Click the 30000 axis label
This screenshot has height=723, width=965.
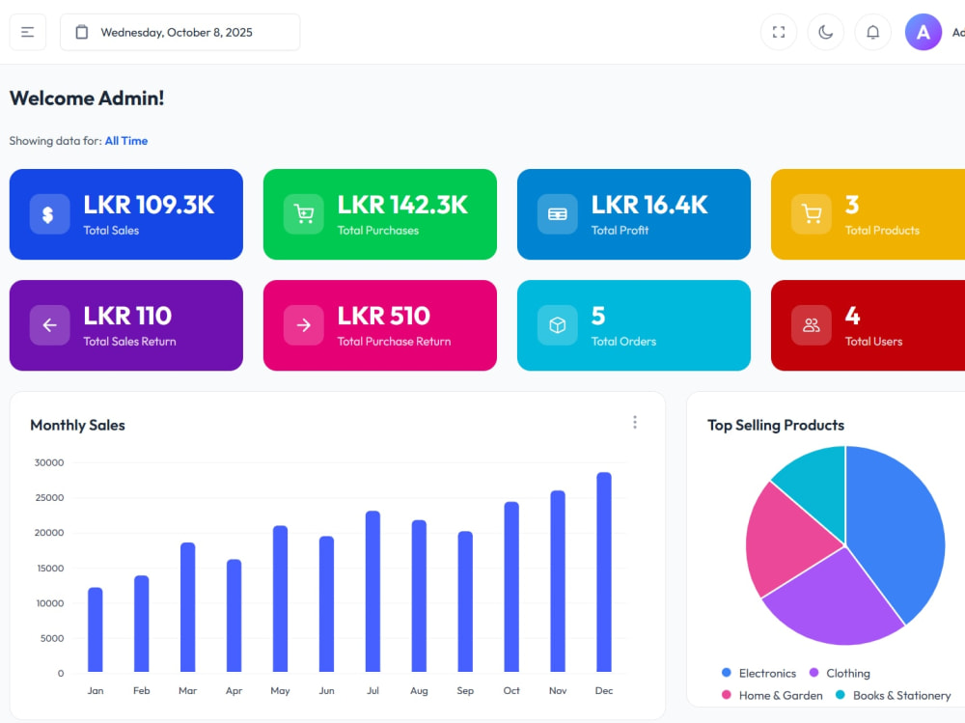[x=49, y=462]
